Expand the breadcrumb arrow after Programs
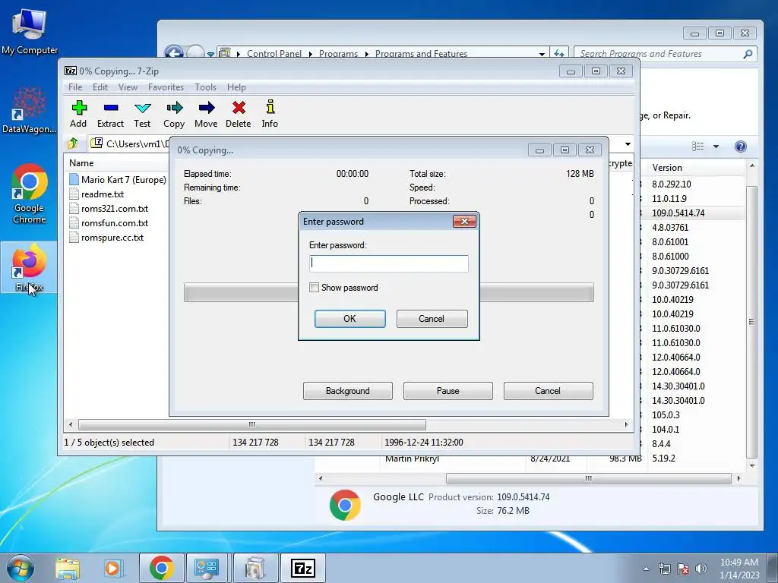 367,54
